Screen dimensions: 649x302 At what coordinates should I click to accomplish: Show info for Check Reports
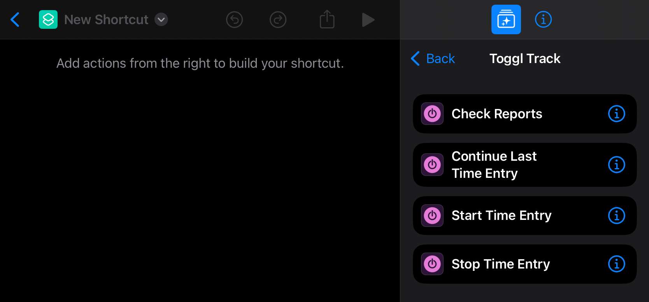[x=616, y=114]
